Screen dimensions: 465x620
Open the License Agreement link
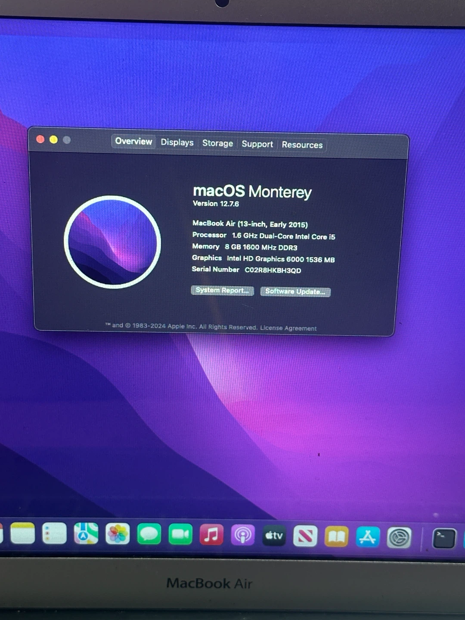[x=288, y=328]
